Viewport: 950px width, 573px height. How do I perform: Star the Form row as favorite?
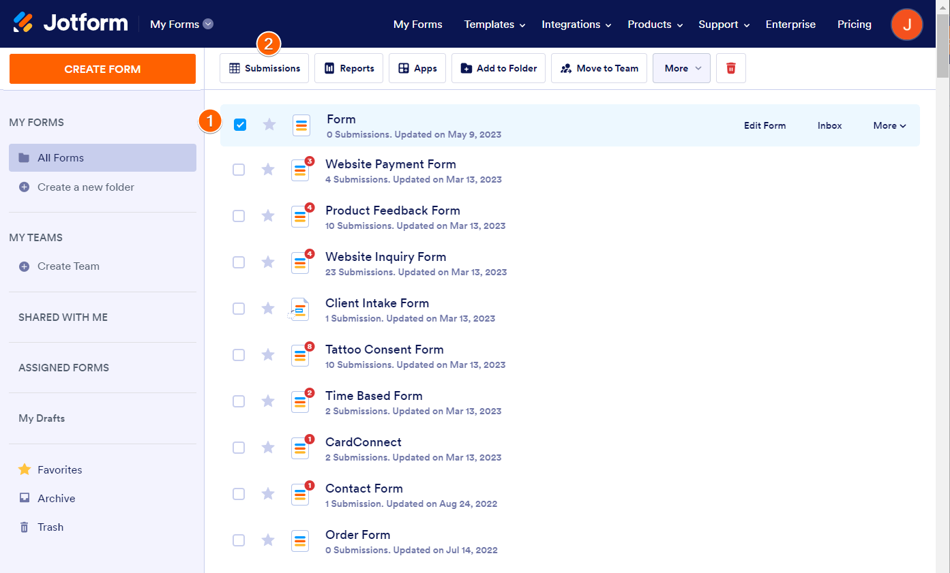[269, 125]
